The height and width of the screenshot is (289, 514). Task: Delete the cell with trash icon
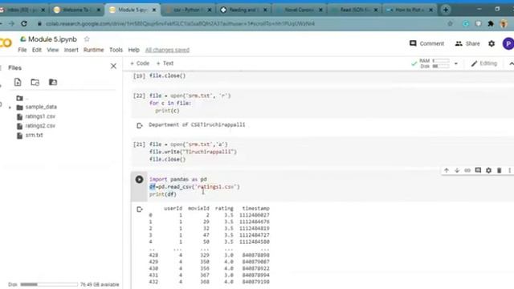(499, 170)
